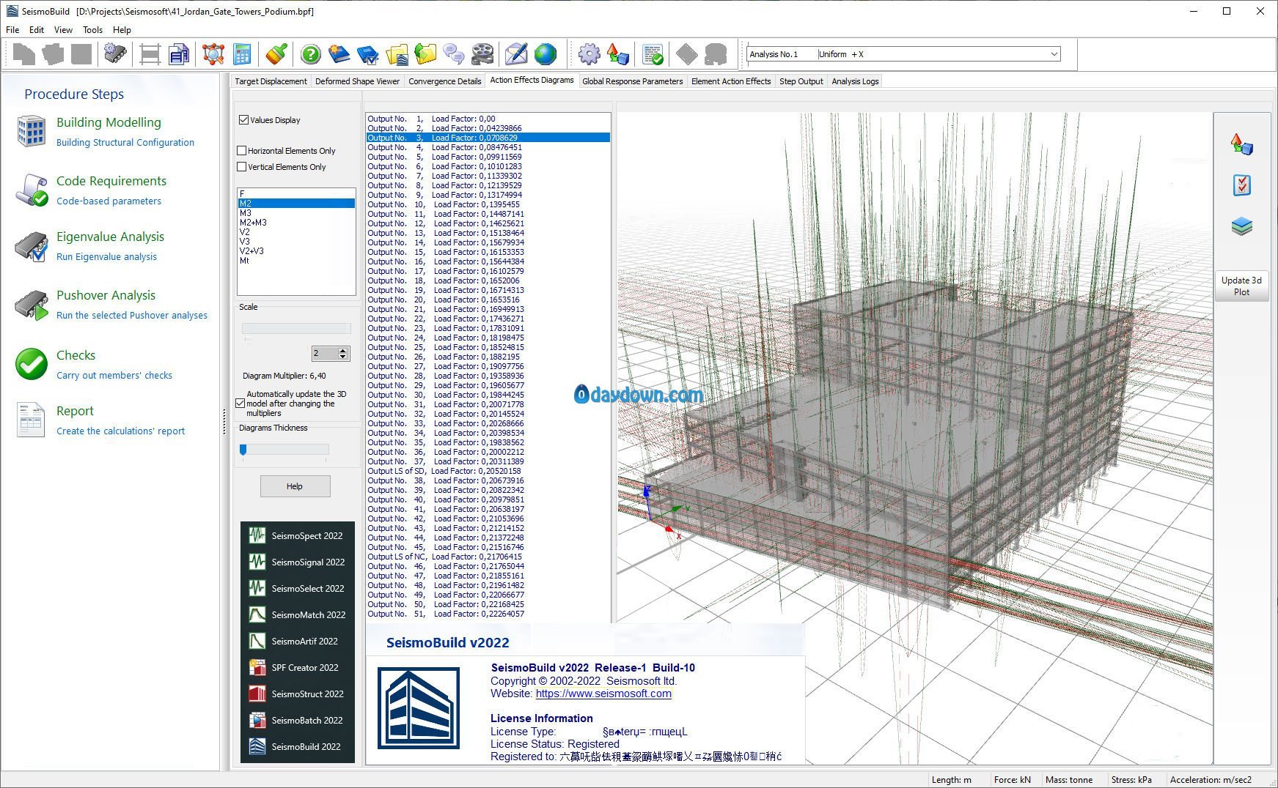Screen dimensions: 1278x788
Task: Open Pushover Analysis procedure step
Action: pos(106,295)
